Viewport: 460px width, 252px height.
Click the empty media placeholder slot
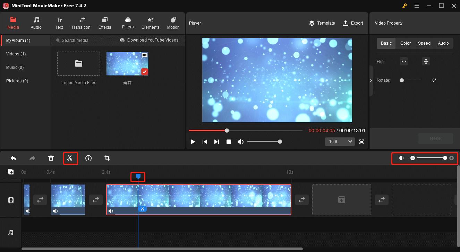point(342,200)
